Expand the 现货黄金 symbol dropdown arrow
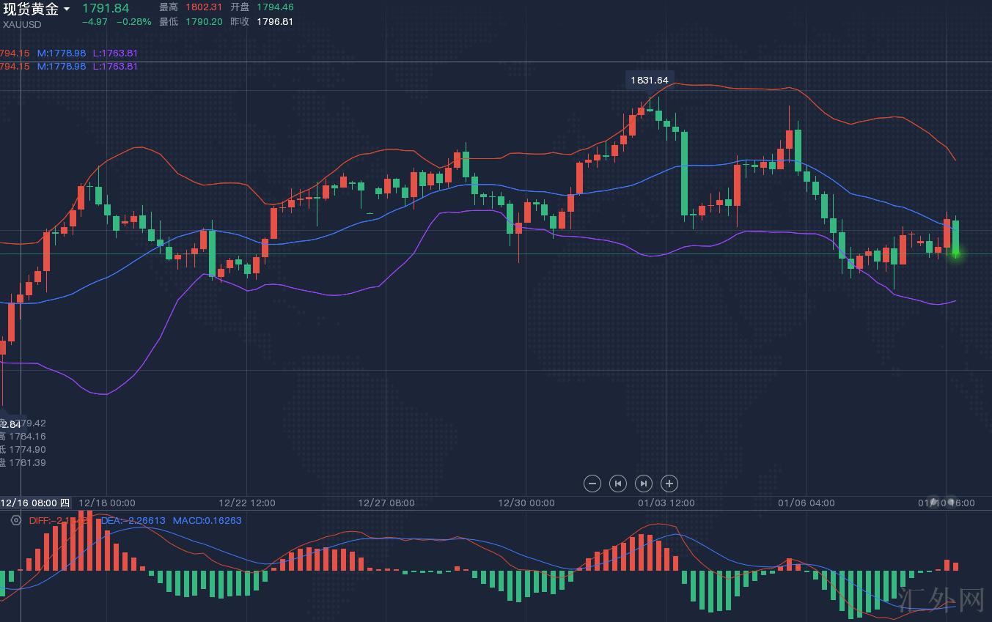 [67, 10]
